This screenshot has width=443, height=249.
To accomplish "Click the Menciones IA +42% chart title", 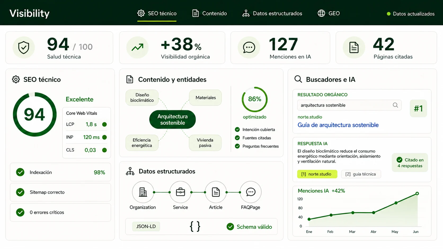I will (321, 191).
